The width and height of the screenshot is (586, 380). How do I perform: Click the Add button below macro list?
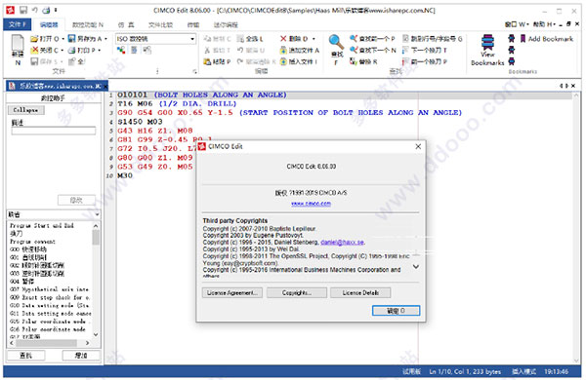point(81,356)
